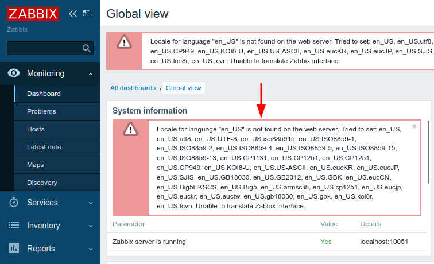Click the System information warning triangle icon
434x264 pixels.
[x=130, y=129]
